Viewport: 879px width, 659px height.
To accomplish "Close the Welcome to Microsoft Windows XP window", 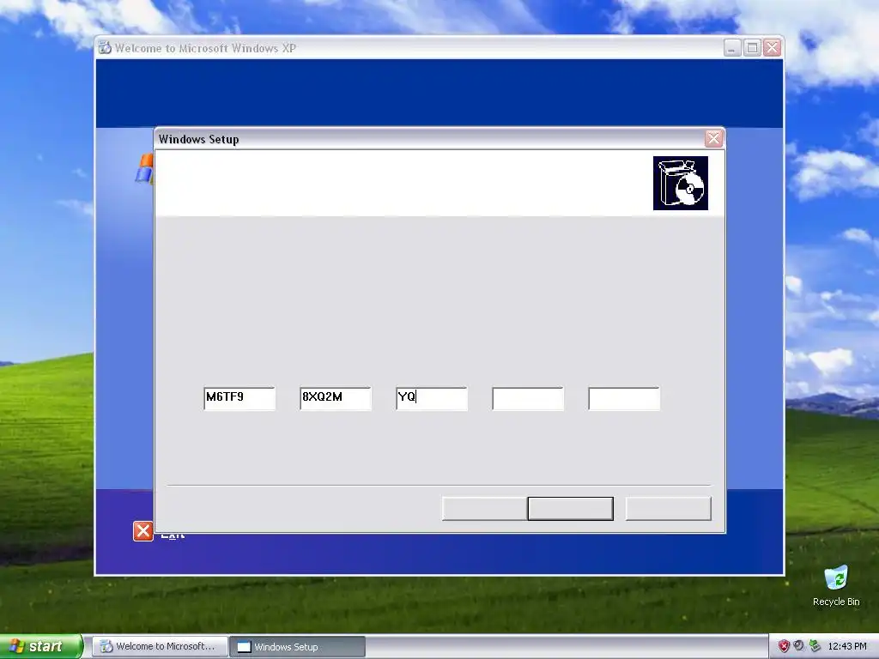I will click(x=772, y=48).
